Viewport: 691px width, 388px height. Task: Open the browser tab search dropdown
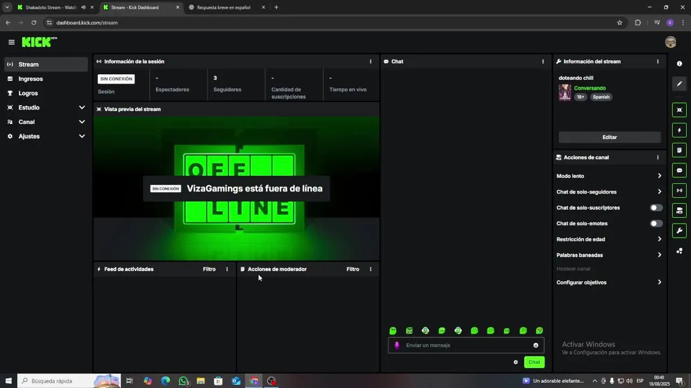coord(7,8)
